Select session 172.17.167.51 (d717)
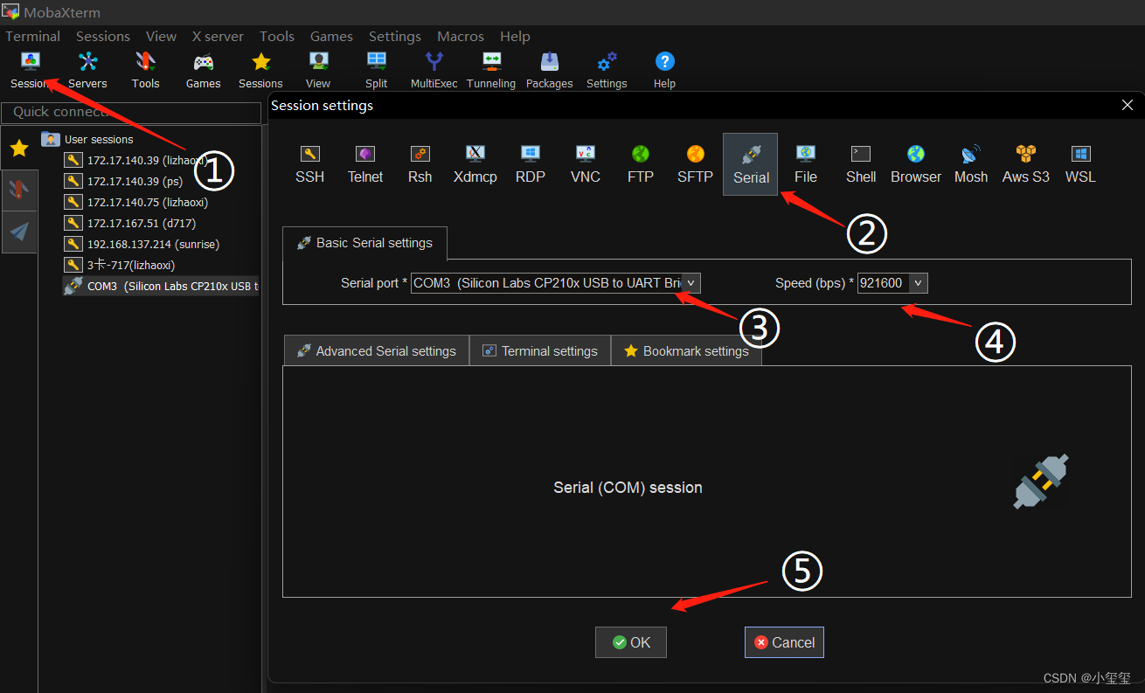The image size is (1145, 693). (130, 223)
